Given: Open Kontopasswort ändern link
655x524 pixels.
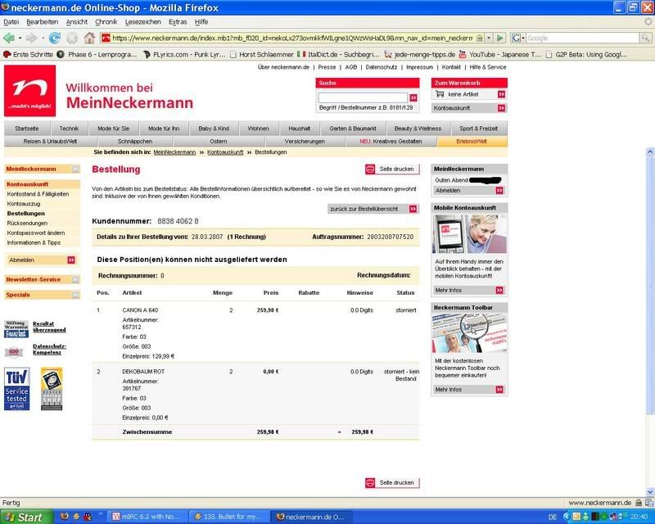Looking at the screenshot, I should pyautogui.click(x=36, y=233).
